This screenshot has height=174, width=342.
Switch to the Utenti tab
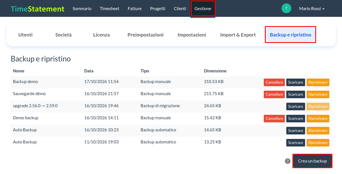click(25, 35)
